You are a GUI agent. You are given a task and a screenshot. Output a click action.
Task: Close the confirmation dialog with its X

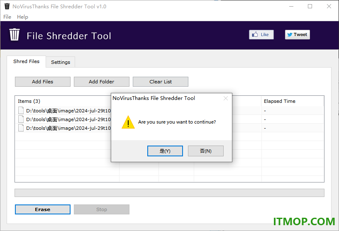click(225, 98)
